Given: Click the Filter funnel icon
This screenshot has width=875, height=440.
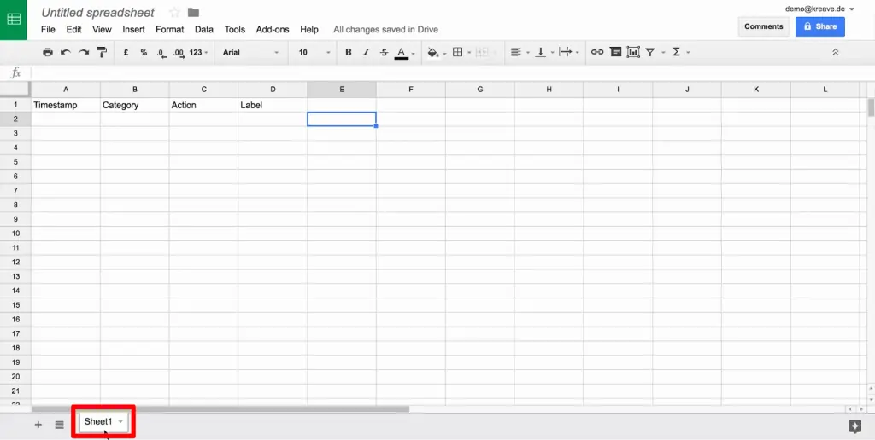Looking at the screenshot, I should [x=650, y=52].
